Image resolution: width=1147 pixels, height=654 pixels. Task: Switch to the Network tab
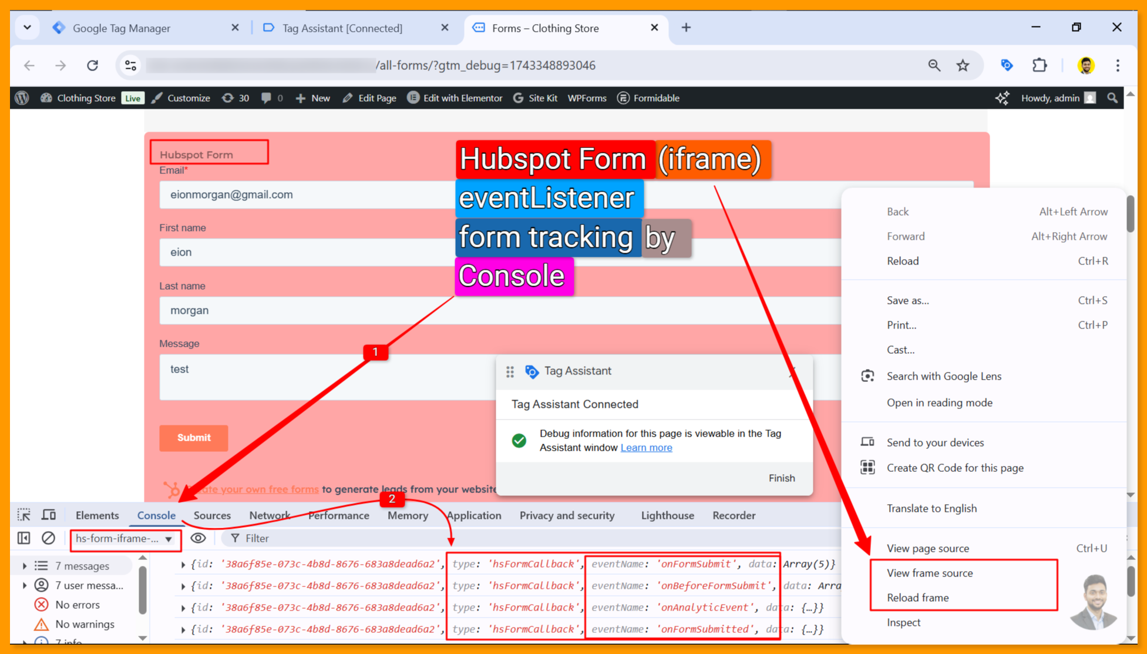pos(269,515)
